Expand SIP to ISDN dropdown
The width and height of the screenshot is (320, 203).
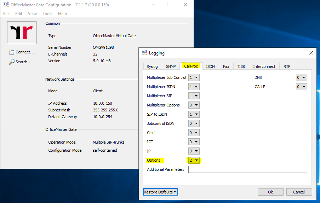(x=194, y=114)
